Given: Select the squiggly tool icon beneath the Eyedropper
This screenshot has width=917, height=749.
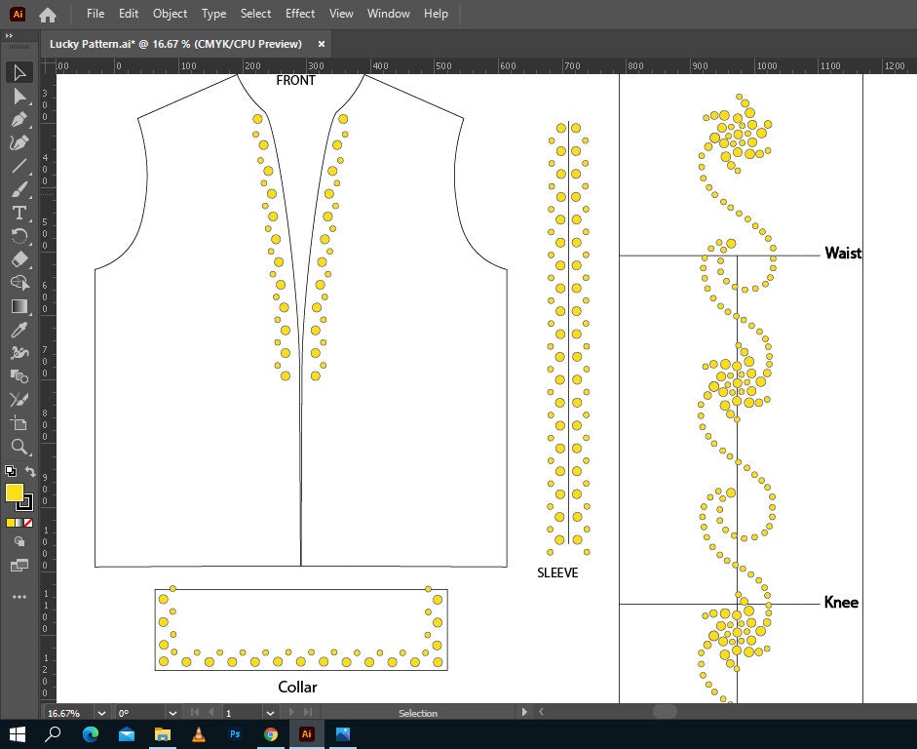Looking at the screenshot, I should 19,353.
